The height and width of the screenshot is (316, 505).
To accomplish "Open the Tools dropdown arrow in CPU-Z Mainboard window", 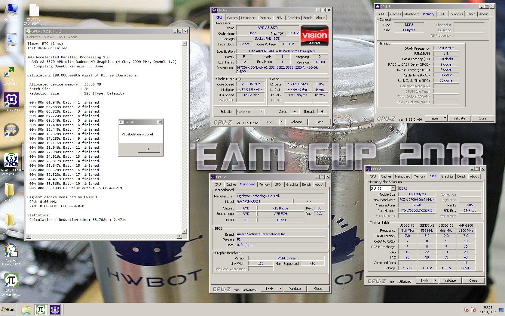I will pyautogui.click(x=280, y=289).
